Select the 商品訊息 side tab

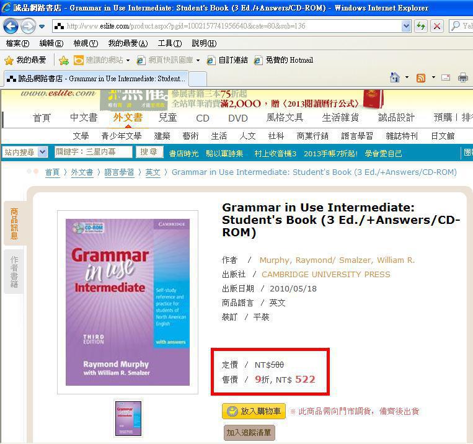coord(14,223)
